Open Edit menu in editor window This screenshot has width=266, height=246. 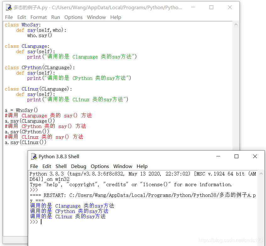pos(22,17)
